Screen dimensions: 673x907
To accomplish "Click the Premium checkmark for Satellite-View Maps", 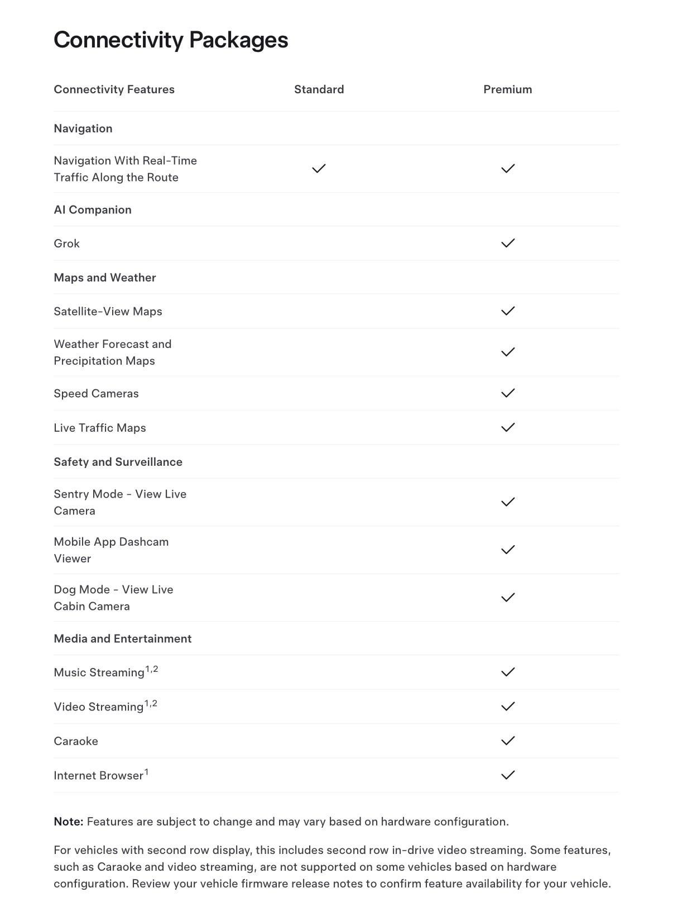I will coord(508,311).
